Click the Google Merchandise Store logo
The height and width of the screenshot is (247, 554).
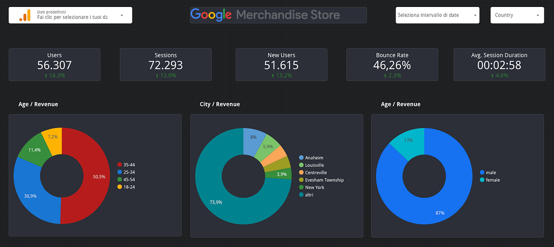click(x=278, y=15)
